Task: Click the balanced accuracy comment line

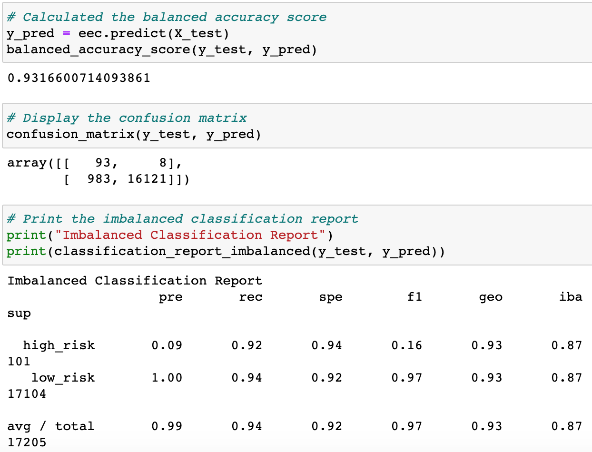Action: point(167,17)
